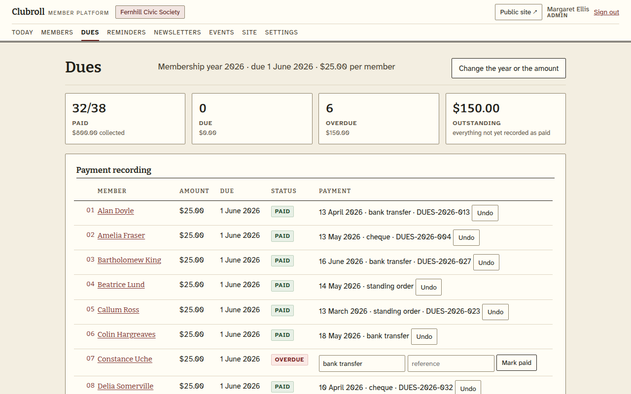631x394 pixels.
Task: Click the Margaret Ellis admin name
Action: pos(568,9)
